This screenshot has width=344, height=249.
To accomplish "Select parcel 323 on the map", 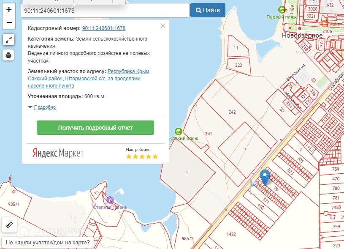I will [336, 246].
